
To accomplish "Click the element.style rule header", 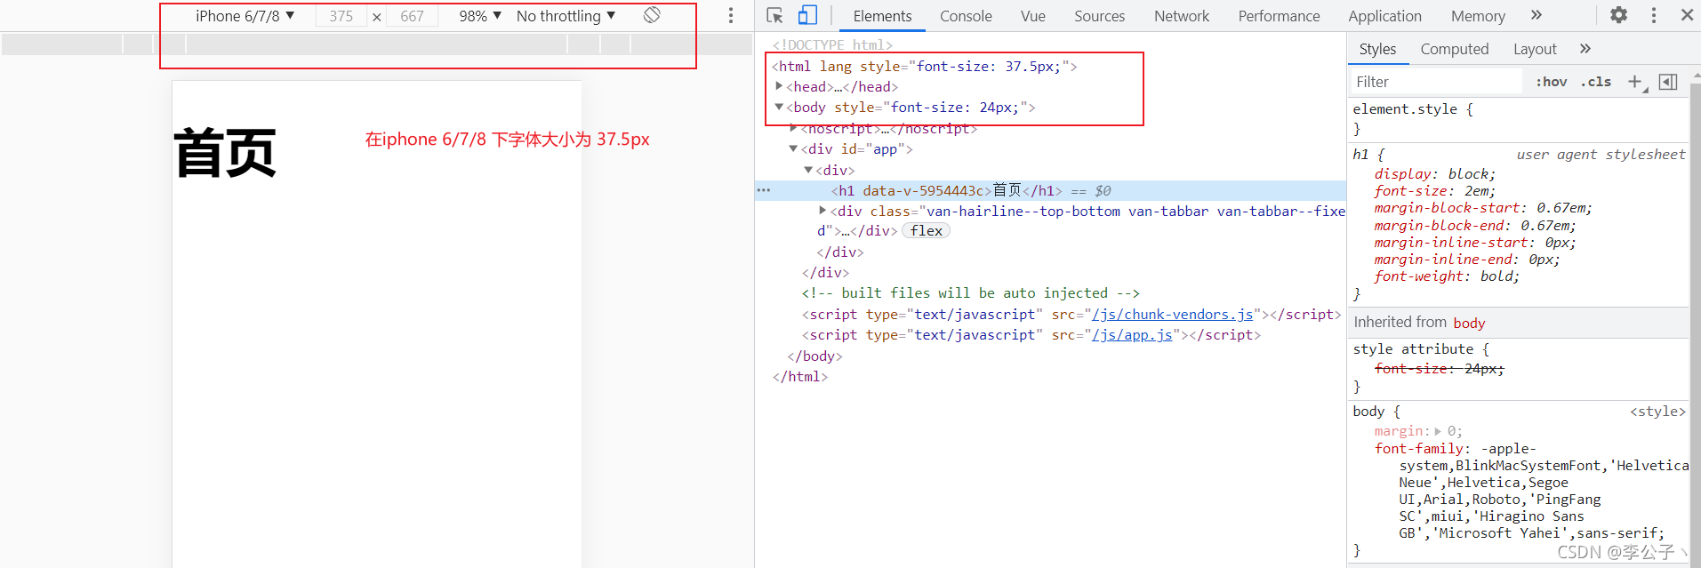I will [1413, 108].
